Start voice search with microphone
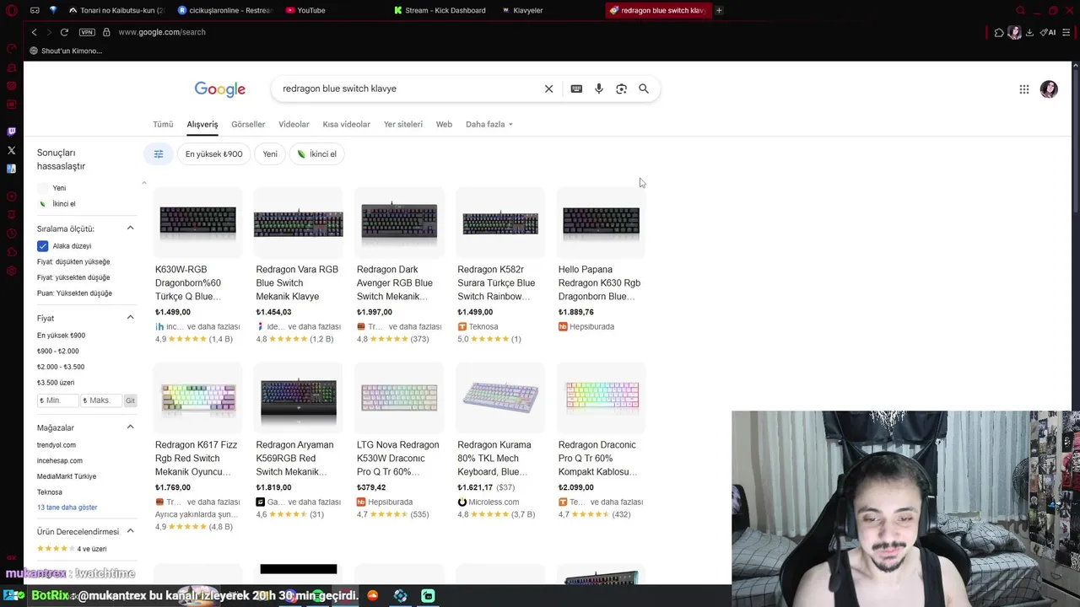The width and height of the screenshot is (1080, 607). pyautogui.click(x=599, y=89)
